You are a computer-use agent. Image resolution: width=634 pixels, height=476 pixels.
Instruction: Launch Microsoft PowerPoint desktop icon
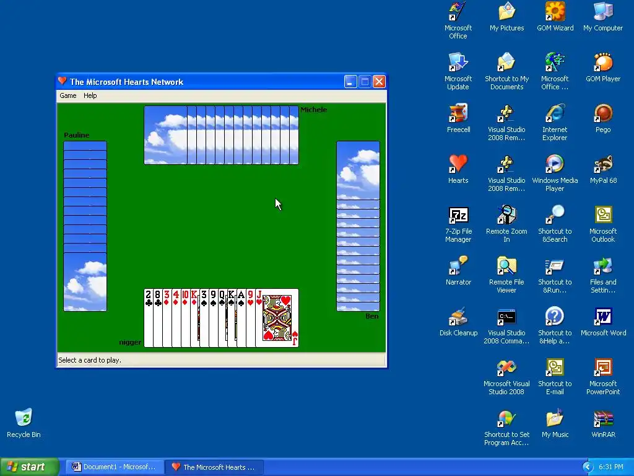click(x=603, y=376)
